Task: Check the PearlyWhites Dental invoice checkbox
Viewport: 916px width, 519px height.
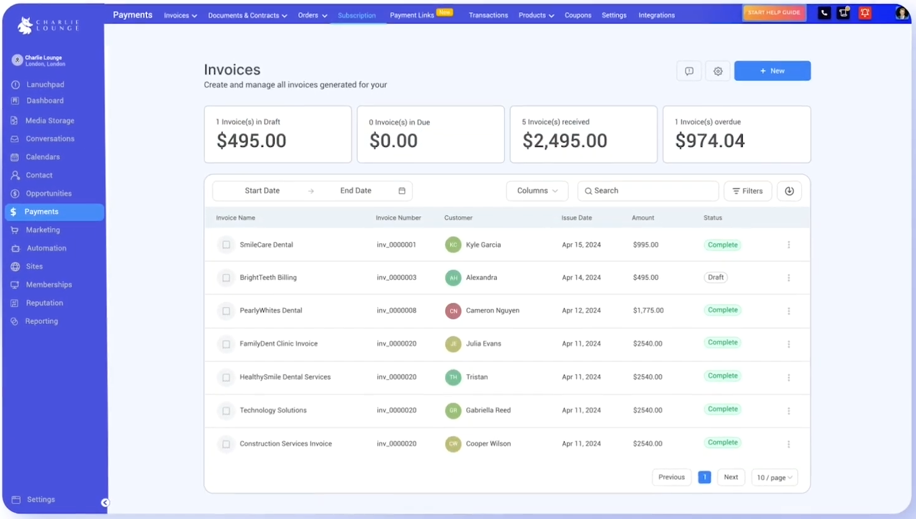Action: pos(226,311)
